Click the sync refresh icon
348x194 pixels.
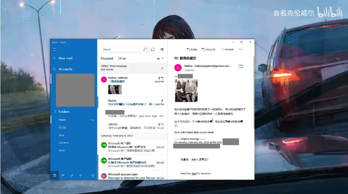coord(153,49)
